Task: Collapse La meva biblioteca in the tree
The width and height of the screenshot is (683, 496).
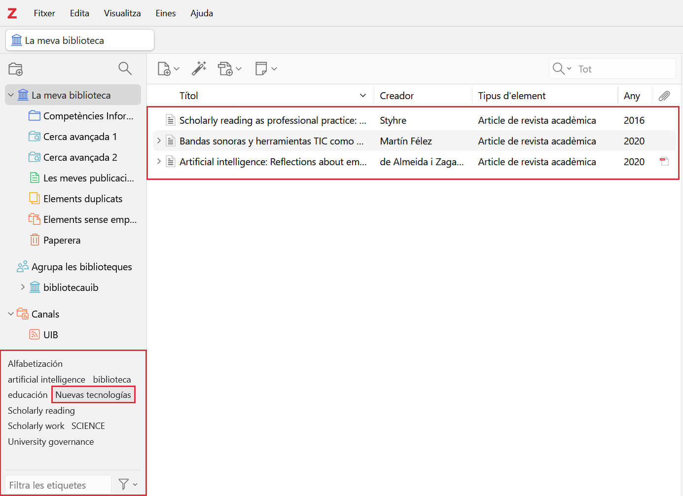Action: (x=11, y=95)
